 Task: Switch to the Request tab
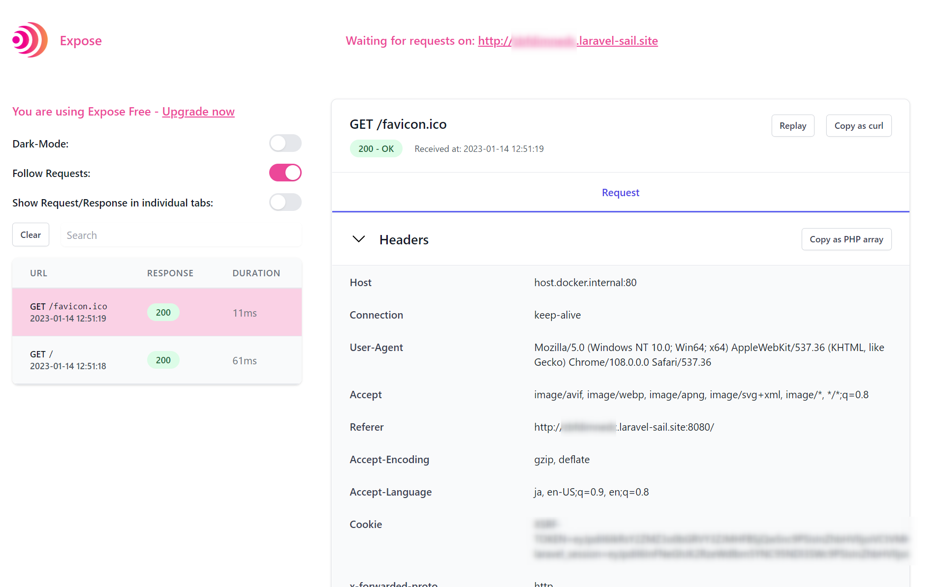[620, 193]
